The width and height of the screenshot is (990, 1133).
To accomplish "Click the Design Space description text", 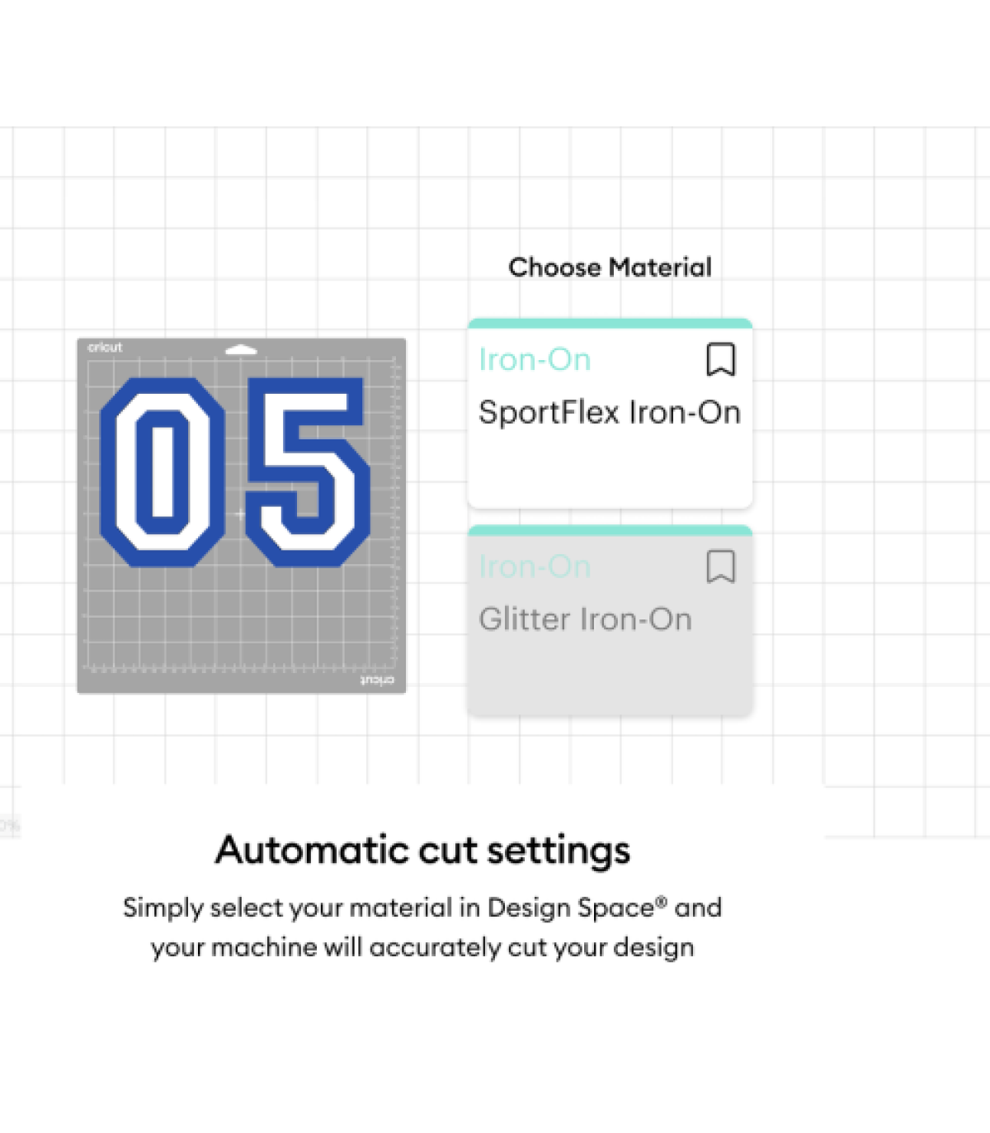I will (422, 927).
